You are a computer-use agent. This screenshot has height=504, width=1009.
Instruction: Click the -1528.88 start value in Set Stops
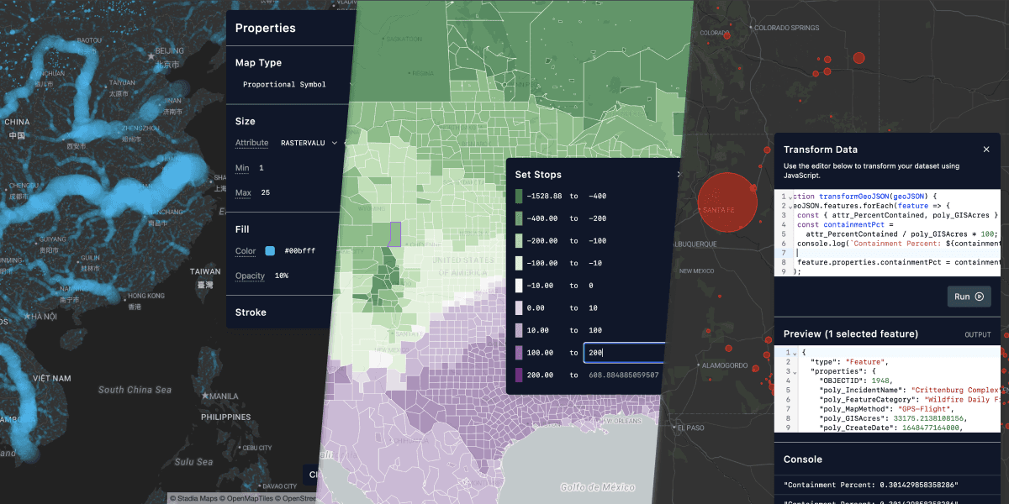tap(545, 196)
